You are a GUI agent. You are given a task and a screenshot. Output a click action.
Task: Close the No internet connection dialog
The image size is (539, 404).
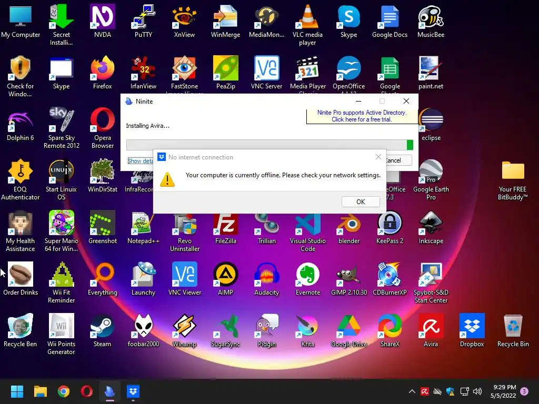tap(378, 157)
